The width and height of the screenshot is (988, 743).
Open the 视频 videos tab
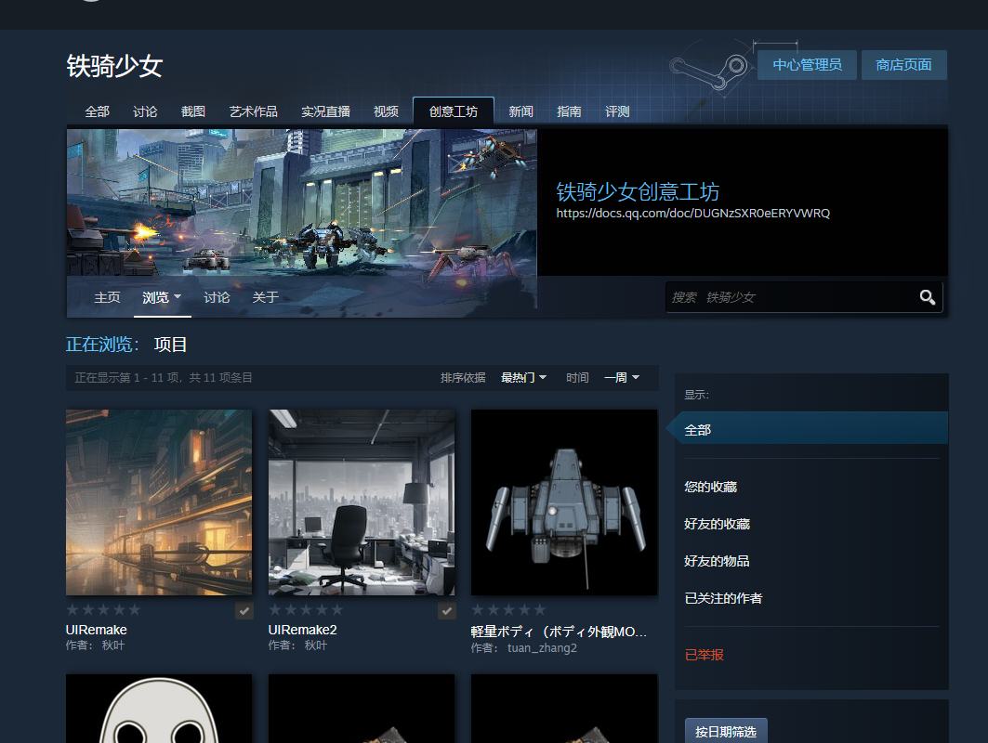tap(386, 111)
